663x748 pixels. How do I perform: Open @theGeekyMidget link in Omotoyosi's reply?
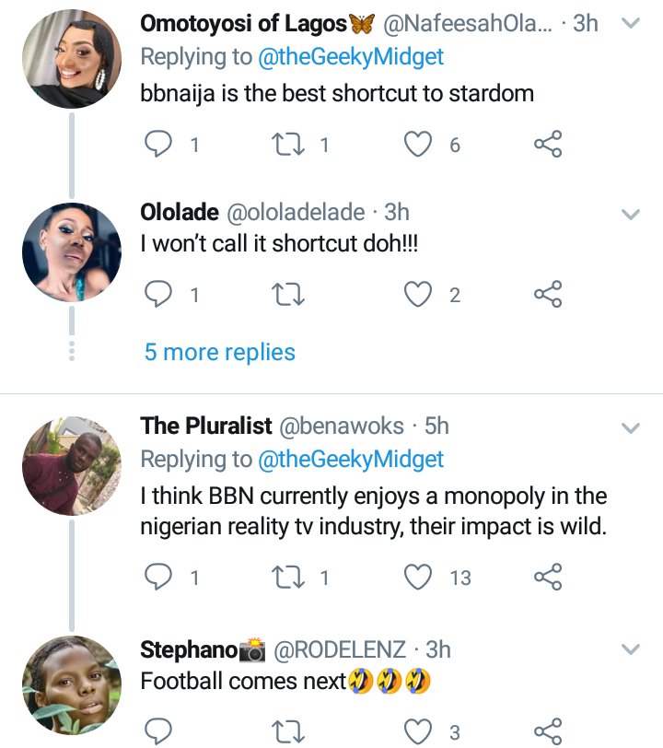(x=348, y=57)
